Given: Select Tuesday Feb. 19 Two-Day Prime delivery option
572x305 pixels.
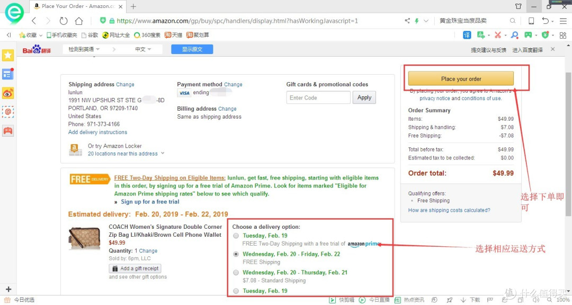Looking at the screenshot, I should tap(236, 236).
